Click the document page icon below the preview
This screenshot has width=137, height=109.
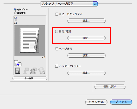pyautogui.click(x=18, y=71)
